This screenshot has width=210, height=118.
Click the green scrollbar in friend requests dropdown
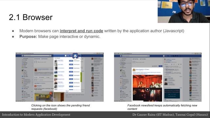pyautogui.click(x=81, y=77)
